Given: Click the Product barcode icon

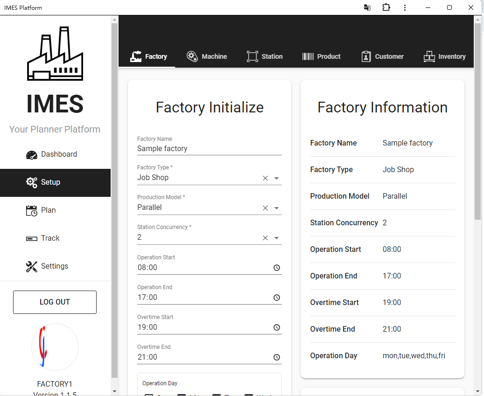Looking at the screenshot, I should click(x=308, y=56).
